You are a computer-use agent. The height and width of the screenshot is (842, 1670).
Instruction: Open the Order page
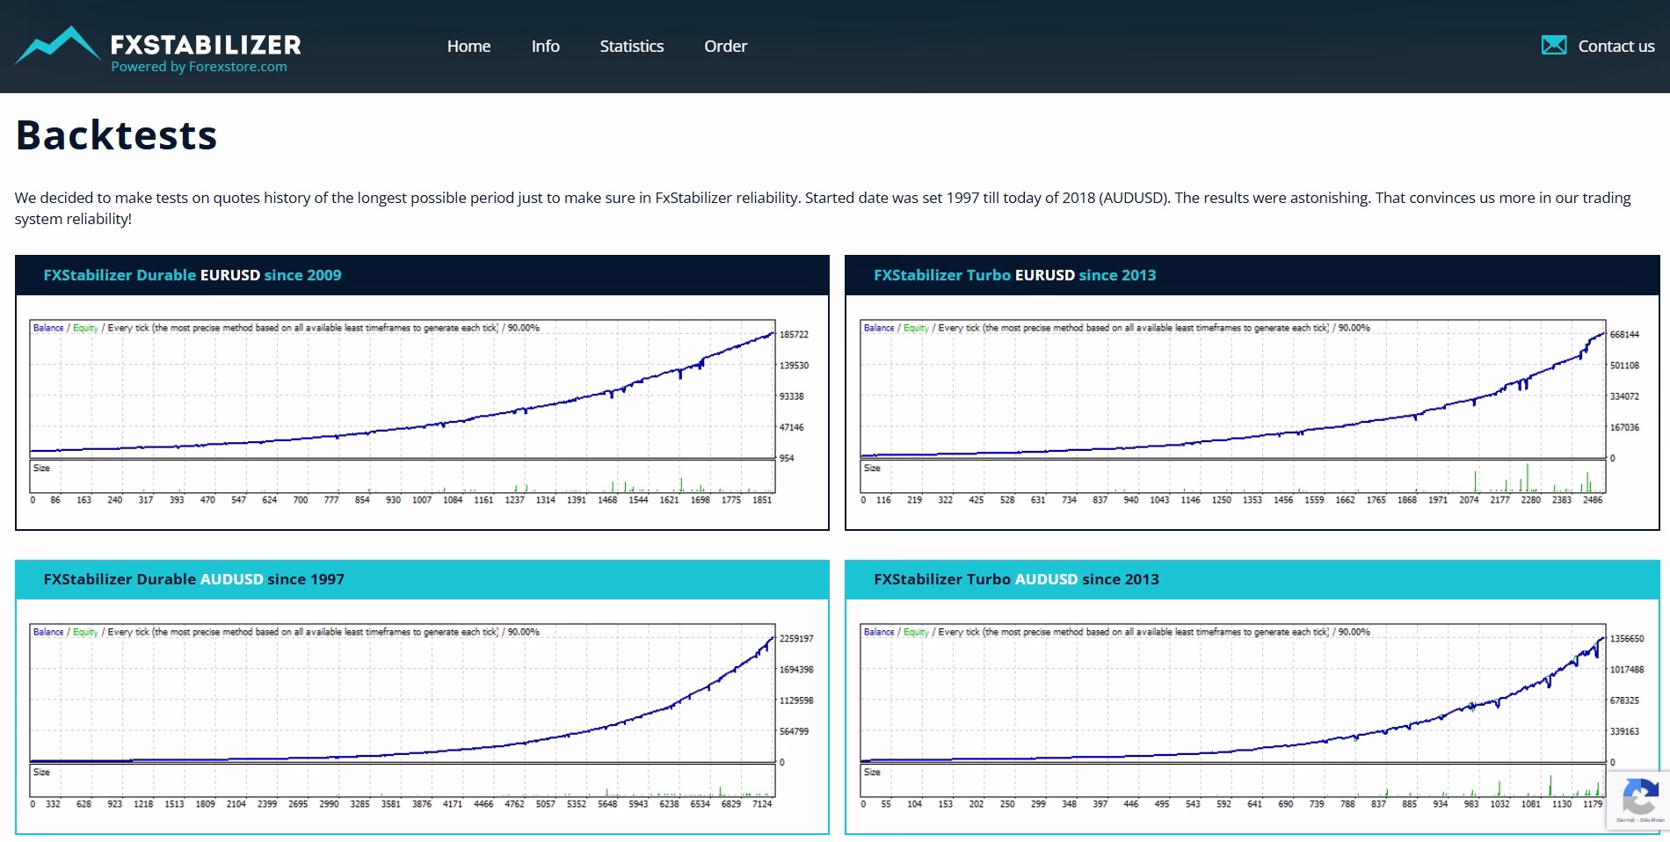point(725,46)
